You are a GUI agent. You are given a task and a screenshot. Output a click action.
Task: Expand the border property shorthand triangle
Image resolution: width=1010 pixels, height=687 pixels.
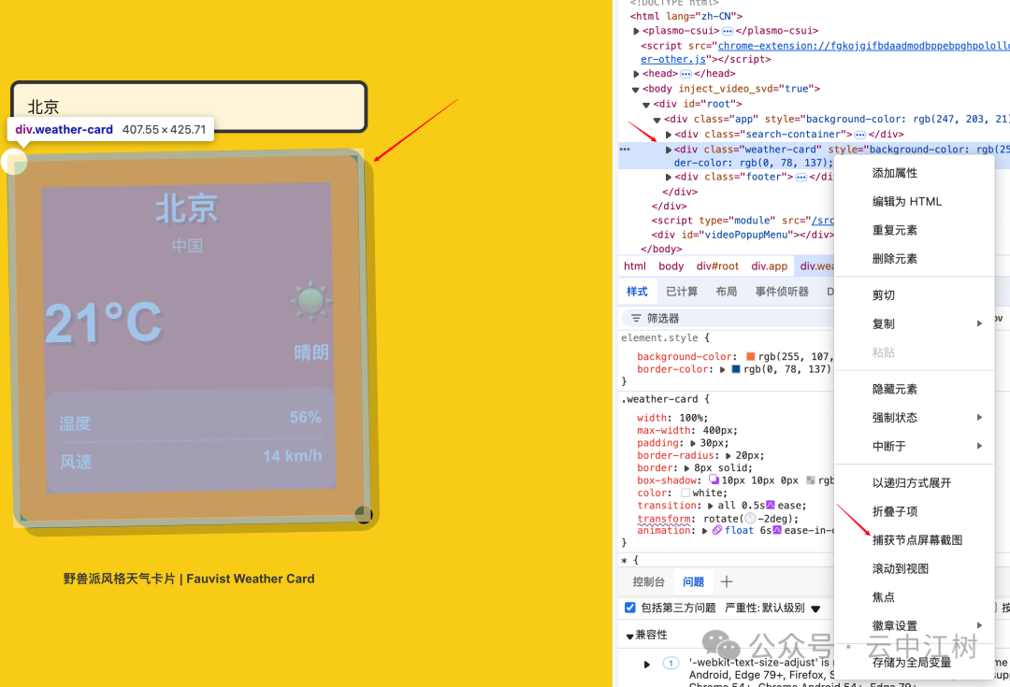point(686,468)
